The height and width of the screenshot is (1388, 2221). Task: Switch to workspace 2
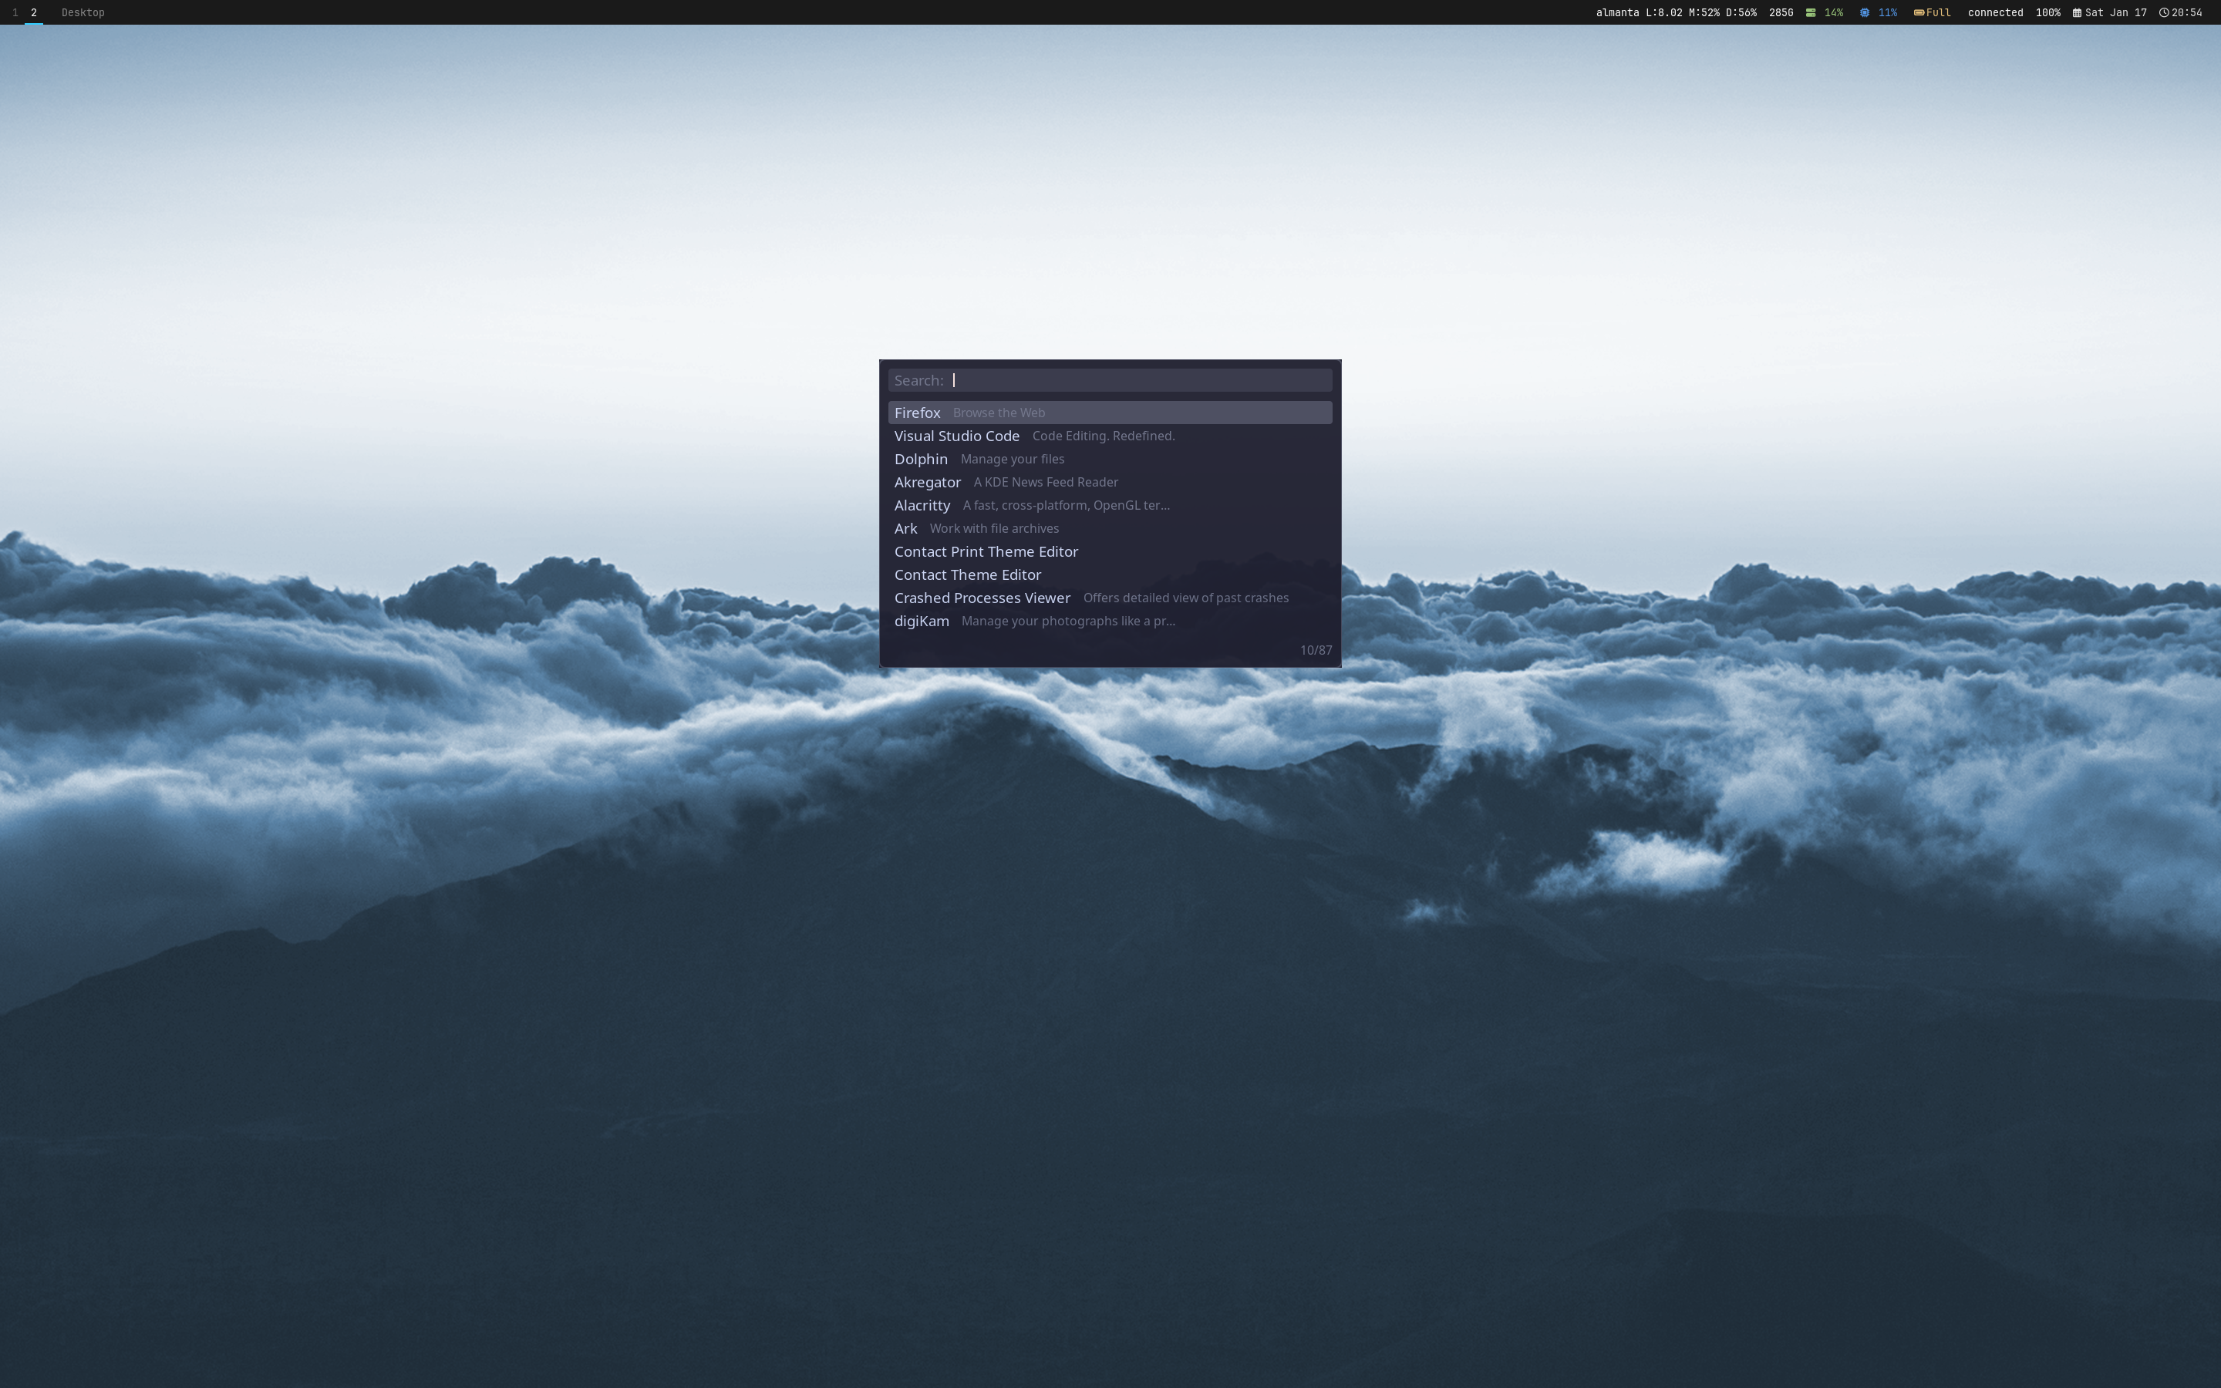click(x=34, y=12)
